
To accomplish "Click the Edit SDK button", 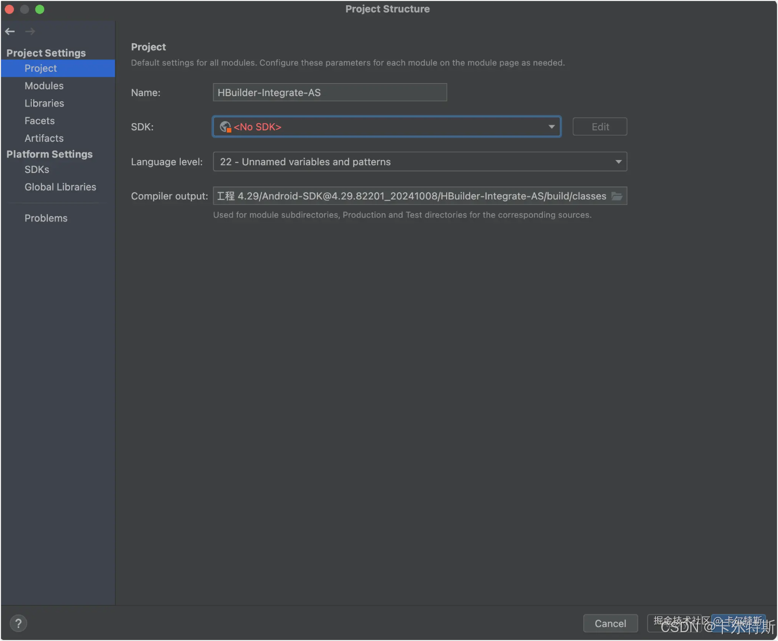I will 600,127.
